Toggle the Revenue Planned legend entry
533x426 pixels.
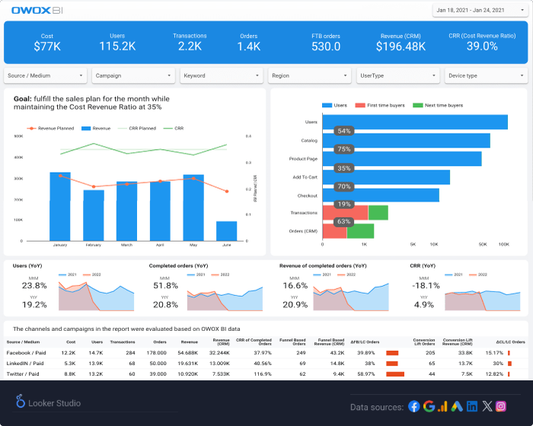click(50, 128)
